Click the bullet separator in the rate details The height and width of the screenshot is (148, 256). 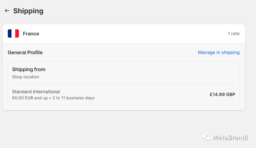pyautogui.click(x=50, y=98)
